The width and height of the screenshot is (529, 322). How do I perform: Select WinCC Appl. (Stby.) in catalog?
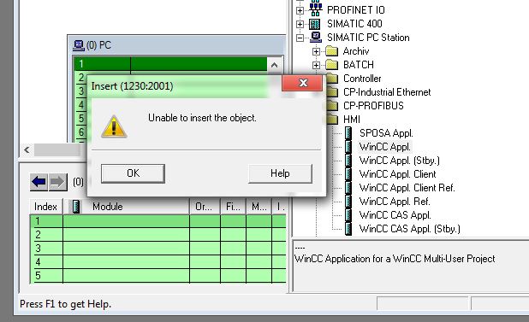[x=400, y=161]
